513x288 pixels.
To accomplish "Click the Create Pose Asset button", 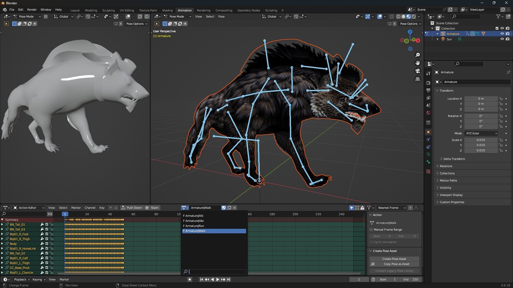I will 394,259.
